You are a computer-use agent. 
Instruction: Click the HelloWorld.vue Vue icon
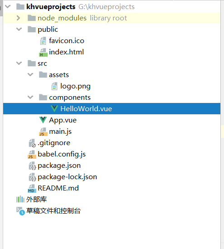pyautogui.click(x=54, y=108)
